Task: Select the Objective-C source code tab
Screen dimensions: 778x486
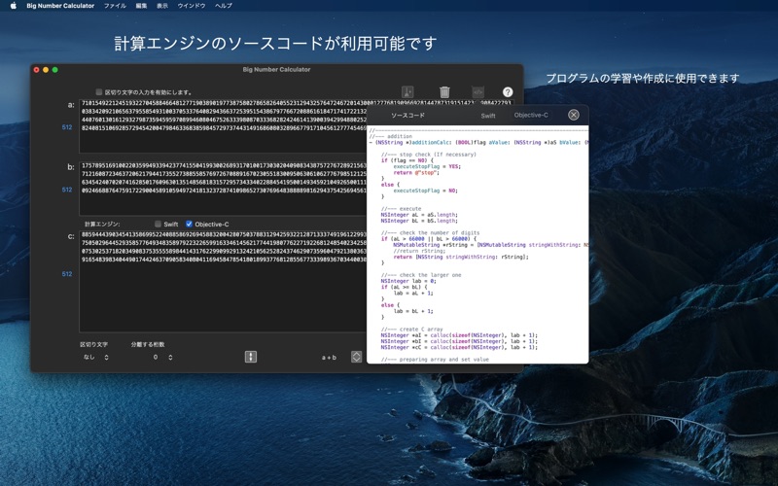Action: coord(531,116)
